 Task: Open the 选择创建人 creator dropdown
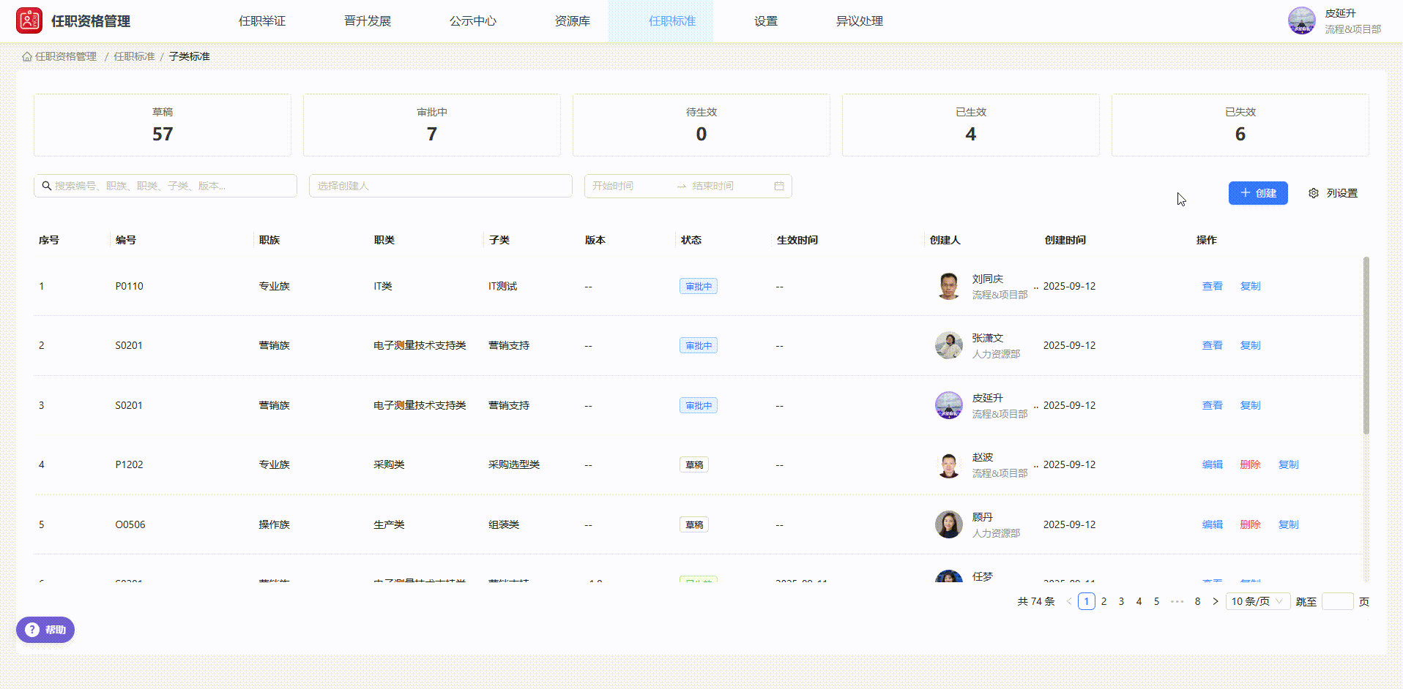point(439,186)
